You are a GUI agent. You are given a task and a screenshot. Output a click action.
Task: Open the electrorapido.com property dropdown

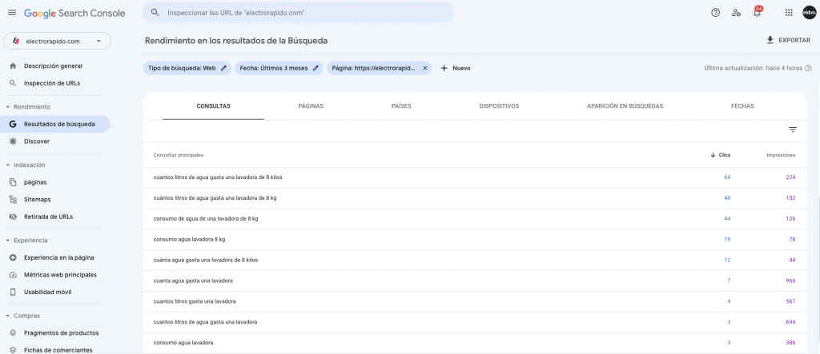click(x=58, y=42)
